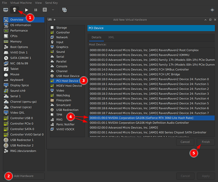Select Sound ich9 device
Image resolution: width=218 pixels, height=182 pixels.
pos(24,91)
